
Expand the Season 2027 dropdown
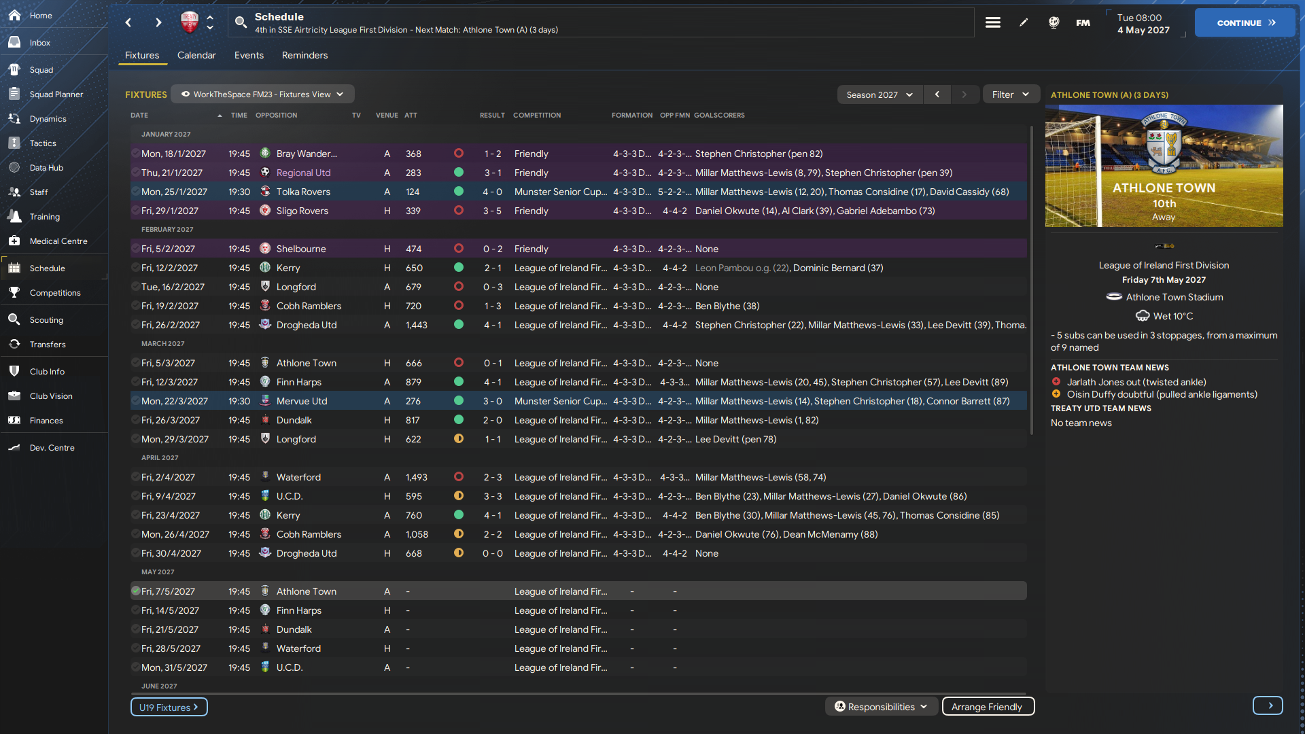(x=880, y=94)
